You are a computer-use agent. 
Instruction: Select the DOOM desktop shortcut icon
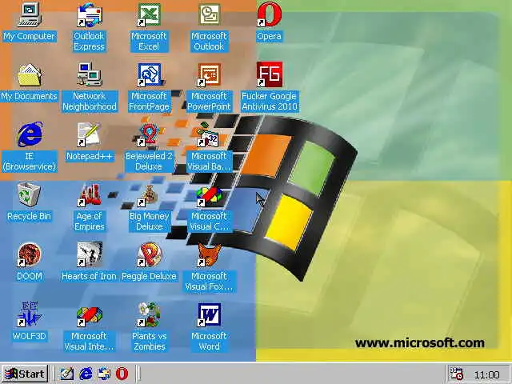click(x=30, y=254)
